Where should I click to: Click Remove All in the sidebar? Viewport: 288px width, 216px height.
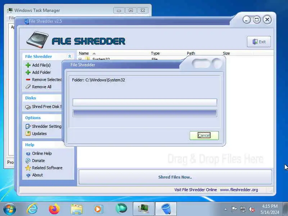[x=42, y=87]
